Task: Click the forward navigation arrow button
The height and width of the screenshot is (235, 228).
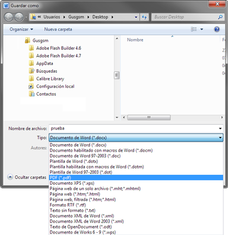Action: click(x=19, y=17)
